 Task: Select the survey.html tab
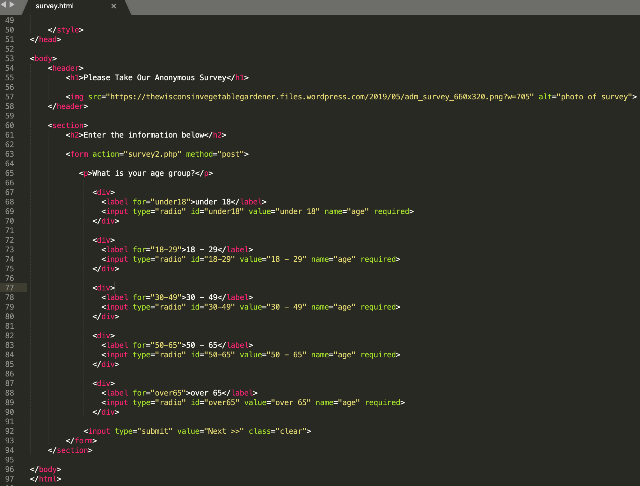55,6
